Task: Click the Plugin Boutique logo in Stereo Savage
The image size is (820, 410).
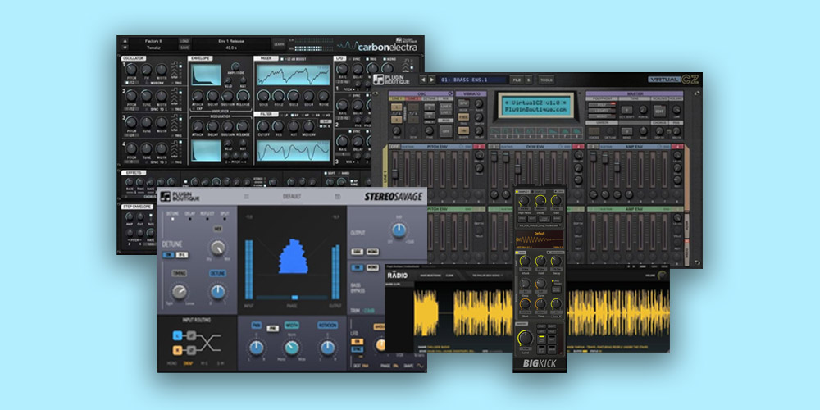Action: point(180,196)
